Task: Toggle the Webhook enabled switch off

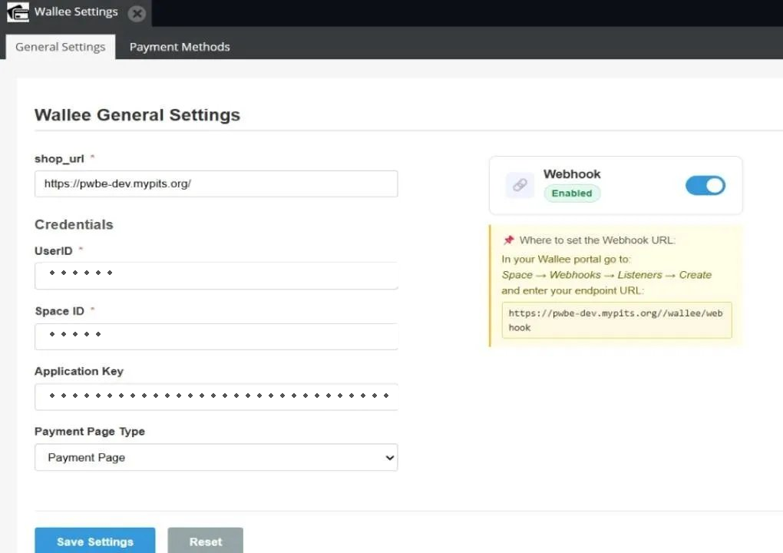Action: tap(705, 185)
